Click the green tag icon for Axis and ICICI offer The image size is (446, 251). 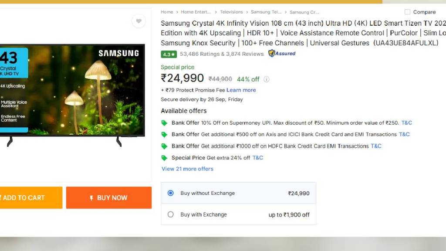click(x=164, y=135)
